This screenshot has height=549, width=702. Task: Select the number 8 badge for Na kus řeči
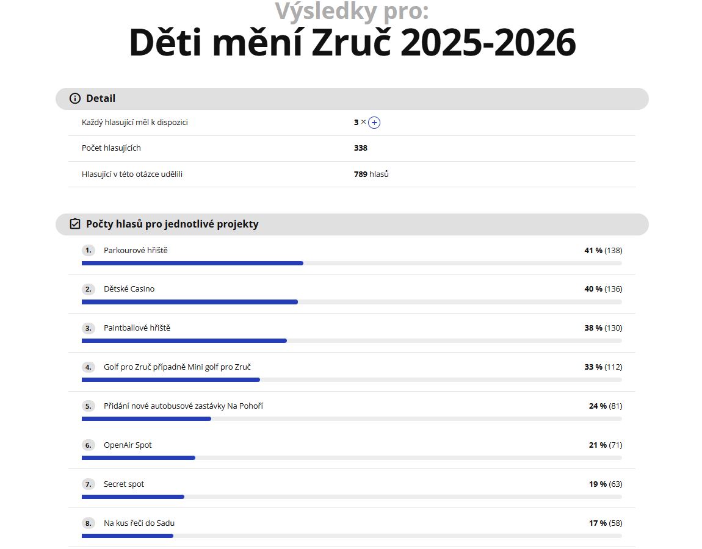(x=88, y=523)
